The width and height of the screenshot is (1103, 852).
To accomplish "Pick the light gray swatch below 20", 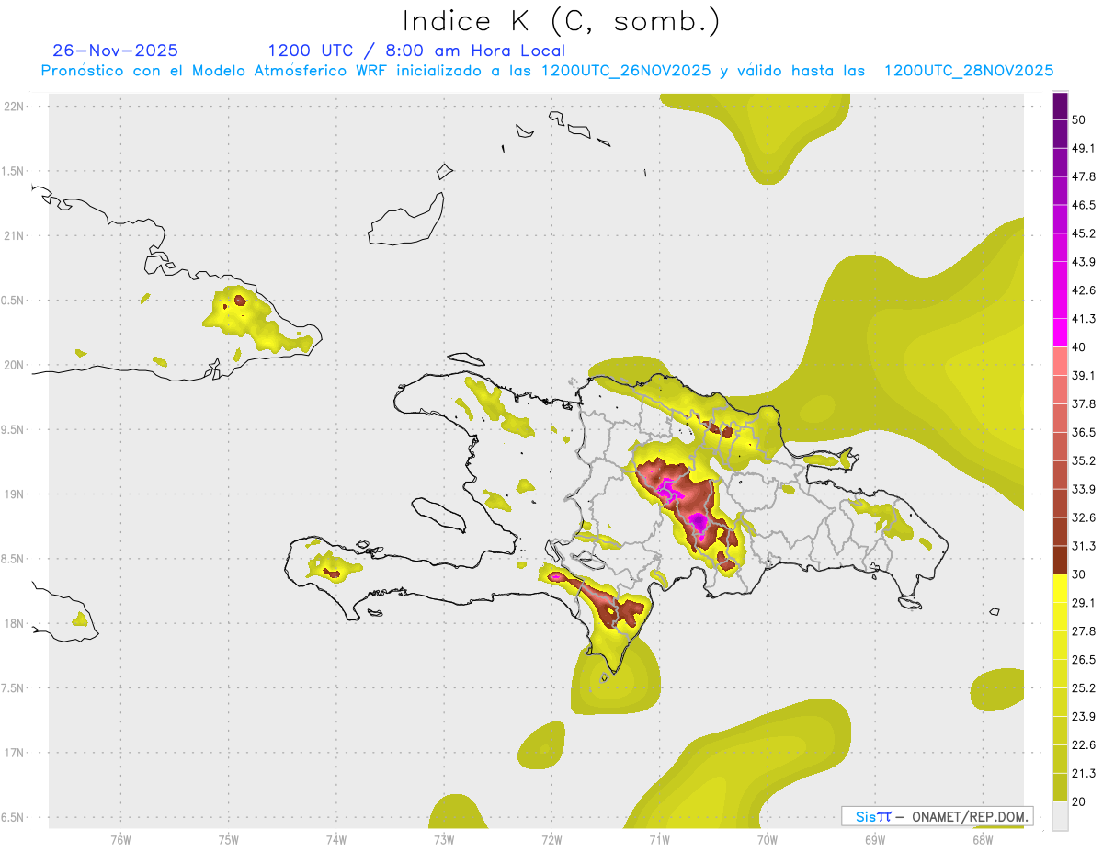I will 1060,815.
